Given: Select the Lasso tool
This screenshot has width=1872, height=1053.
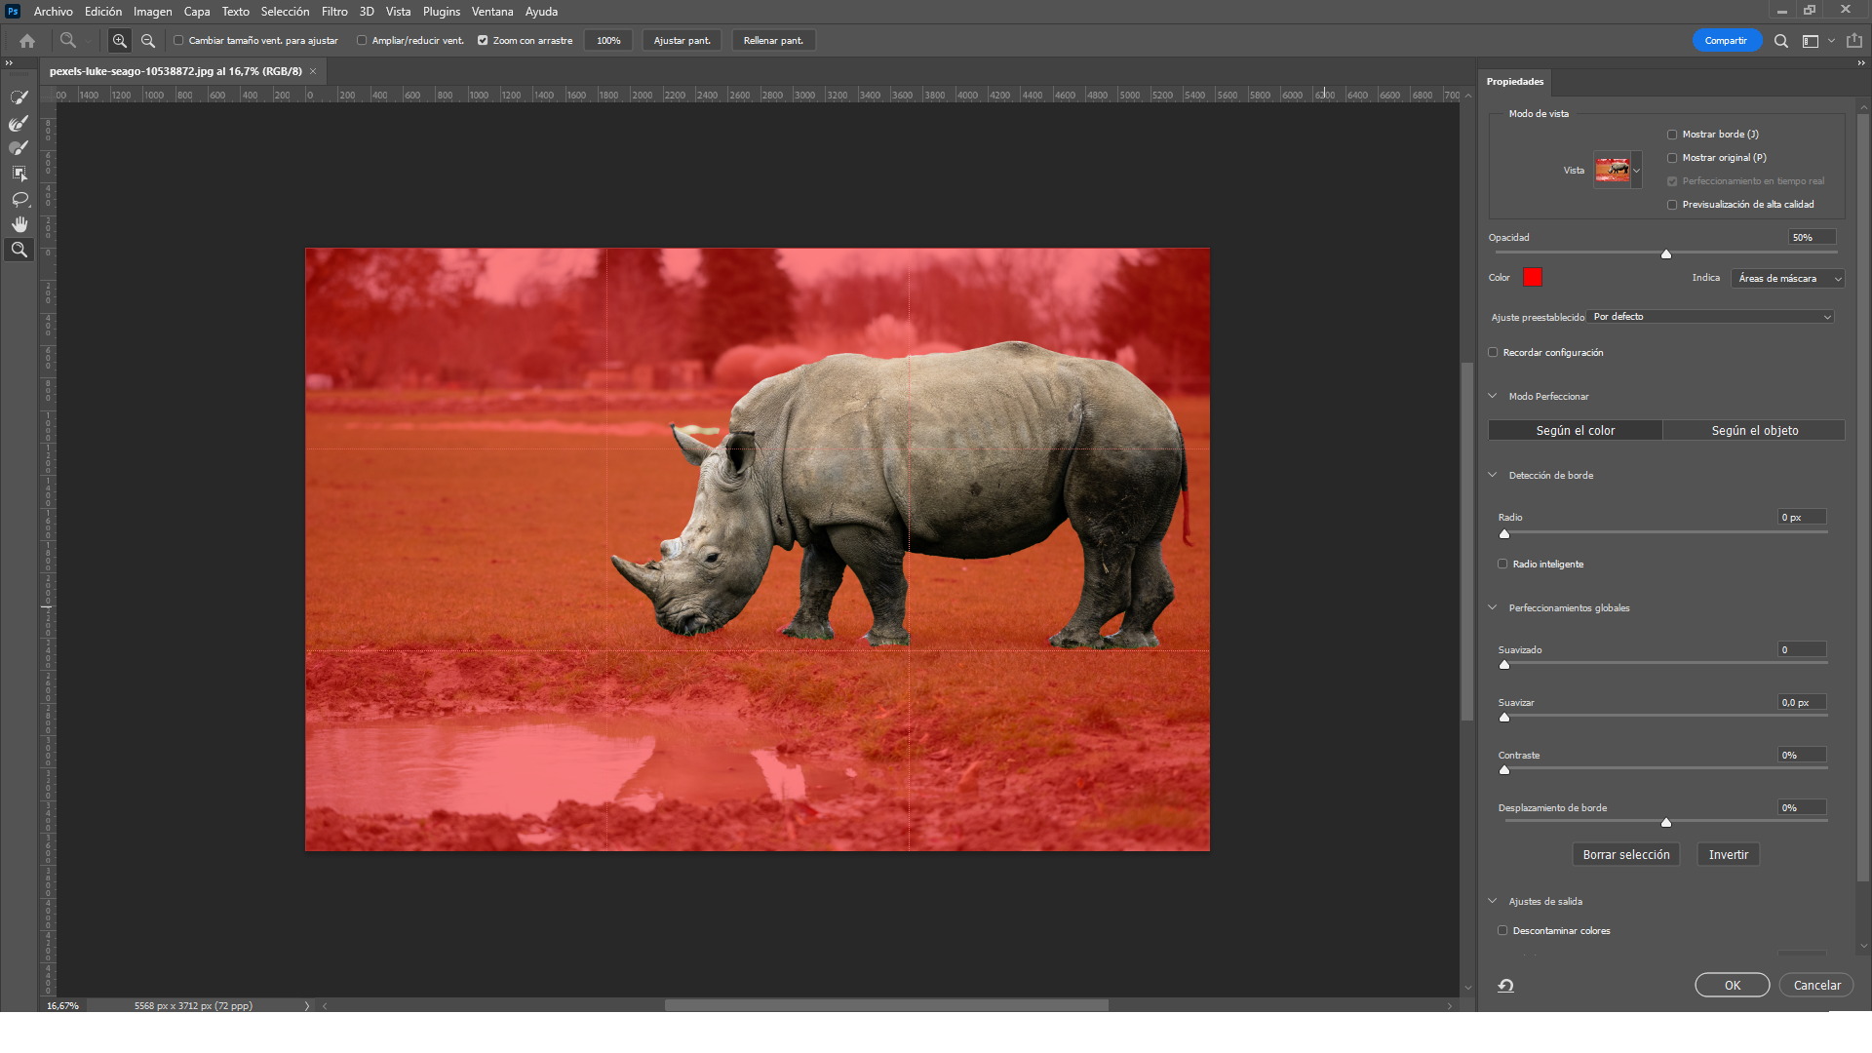Looking at the screenshot, I should pyautogui.click(x=19, y=199).
